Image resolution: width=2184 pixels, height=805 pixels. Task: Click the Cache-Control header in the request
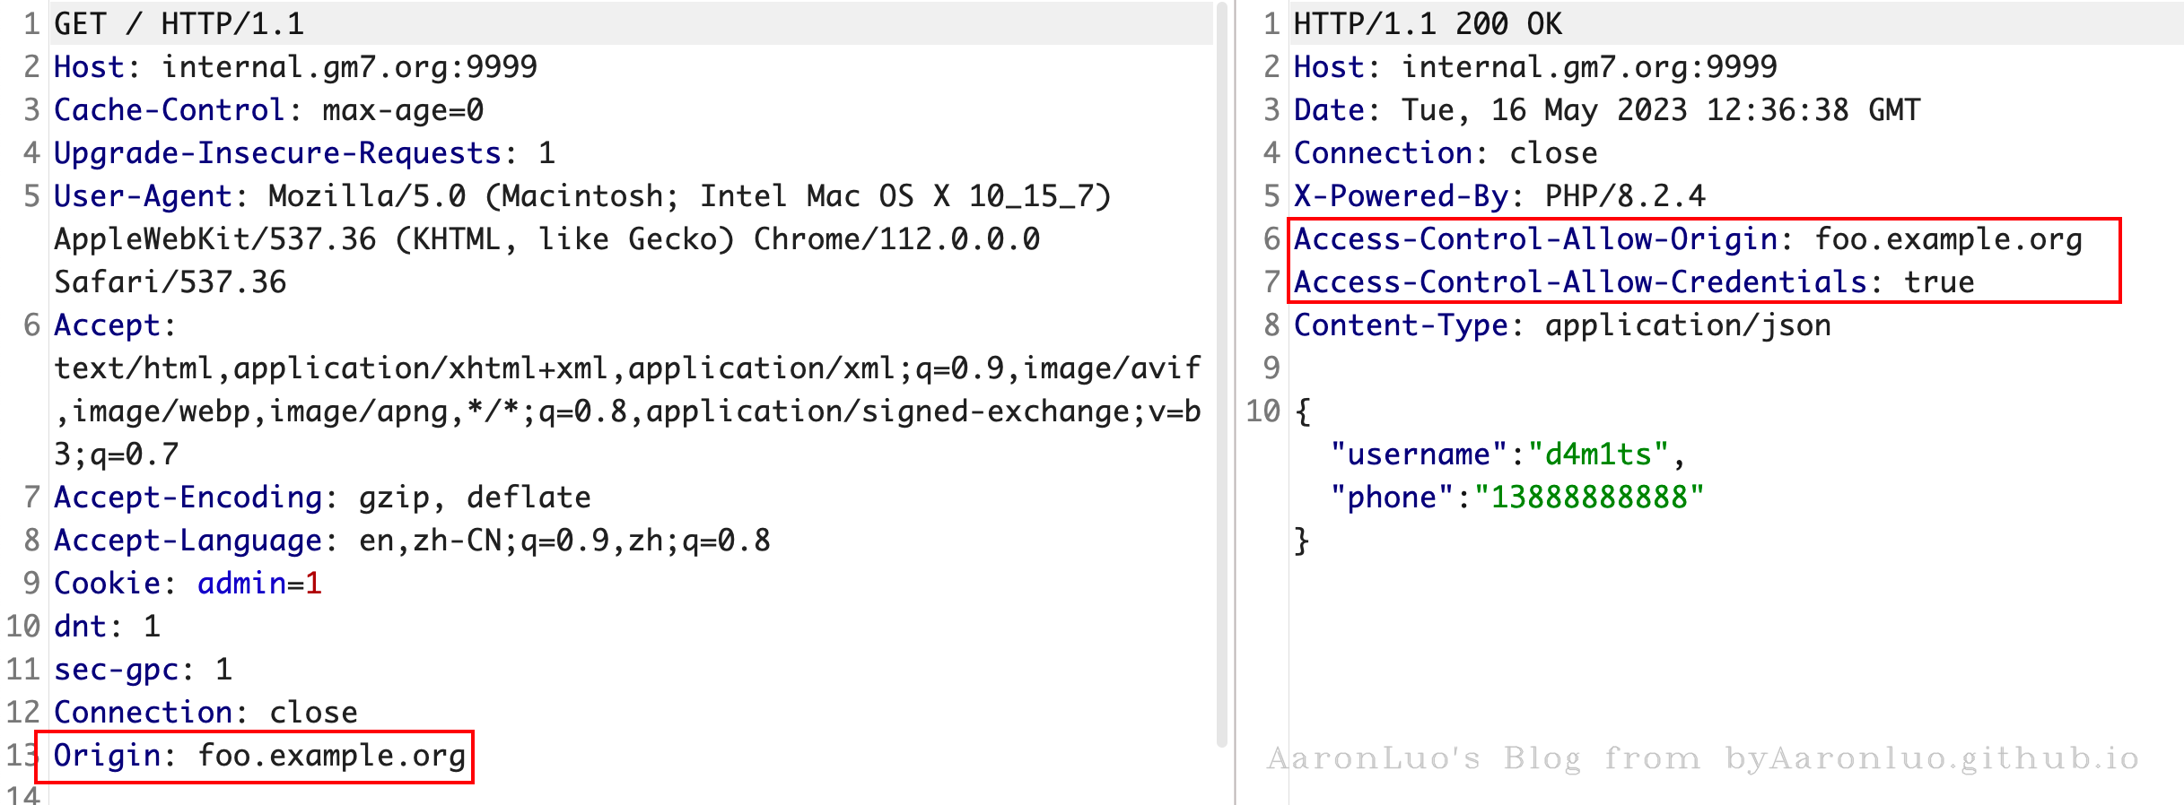point(267,110)
